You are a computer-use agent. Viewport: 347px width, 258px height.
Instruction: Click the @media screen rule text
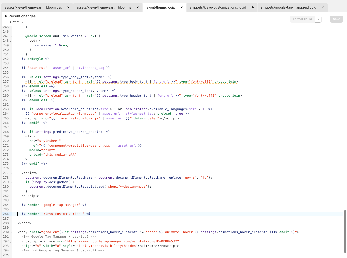pos(63,36)
